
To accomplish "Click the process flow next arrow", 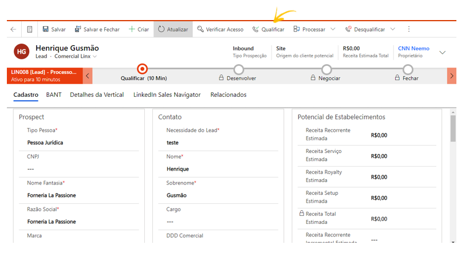I will click(x=451, y=76).
